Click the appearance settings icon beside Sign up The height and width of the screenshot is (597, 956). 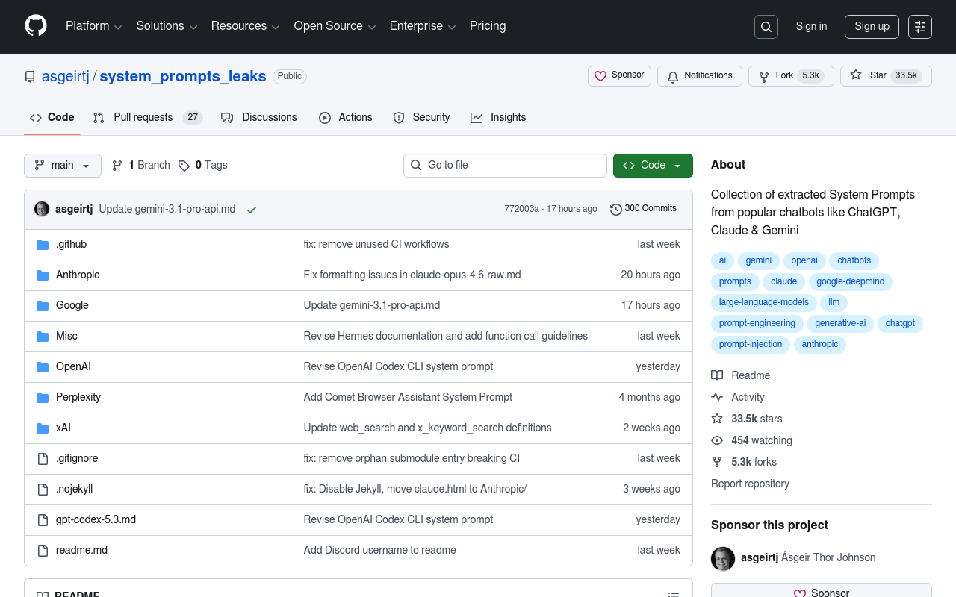coord(920,27)
